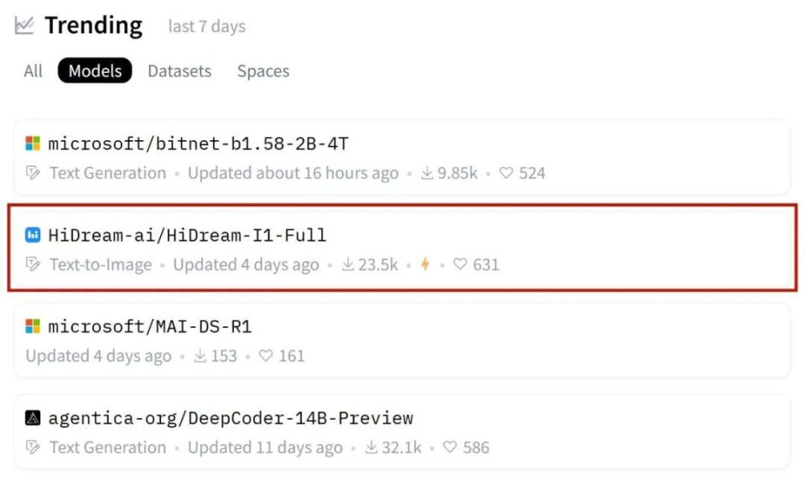
Task: Switch to the All tab
Action: click(x=33, y=70)
